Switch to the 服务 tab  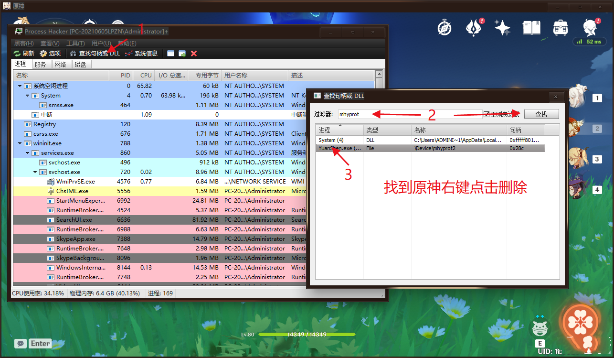[41, 65]
